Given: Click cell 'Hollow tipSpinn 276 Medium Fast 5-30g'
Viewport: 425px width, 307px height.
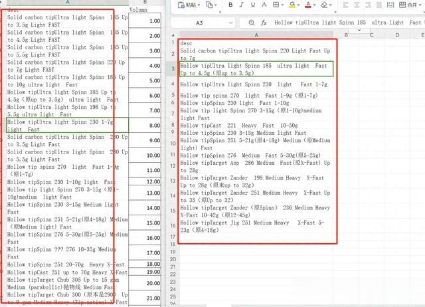Looking at the screenshot, I should pos(256,155).
